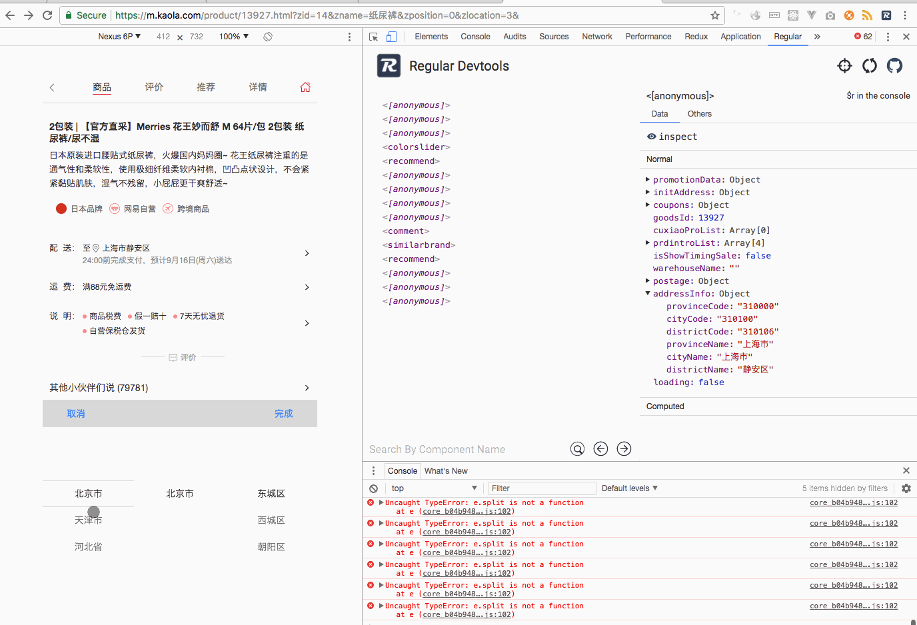Click the component search magnifier icon
This screenshot has width=917, height=625.
[x=578, y=449]
